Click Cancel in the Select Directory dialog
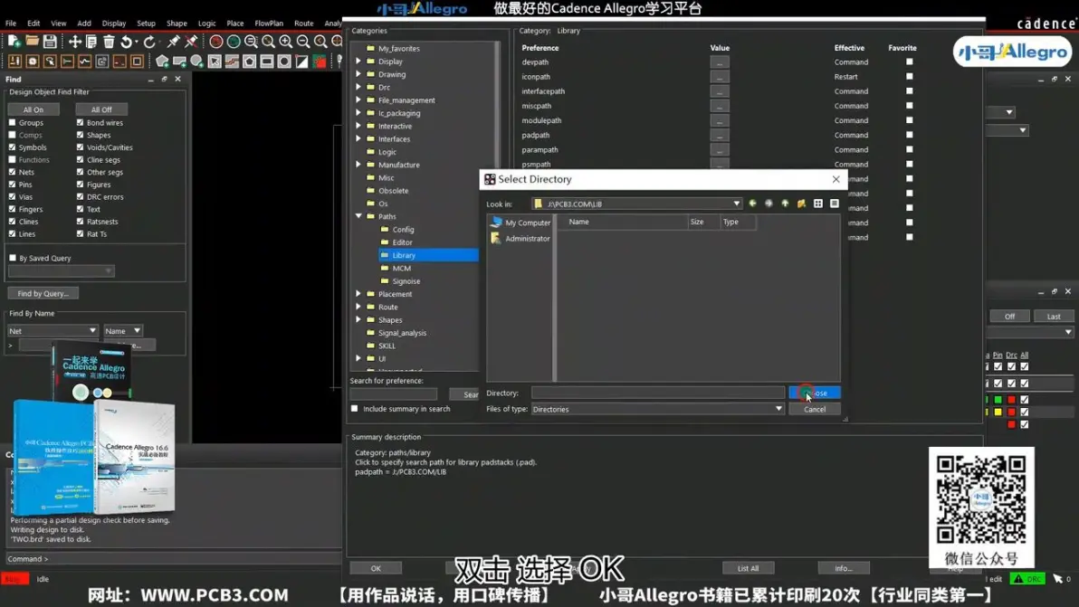The width and height of the screenshot is (1079, 607). point(815,409)
